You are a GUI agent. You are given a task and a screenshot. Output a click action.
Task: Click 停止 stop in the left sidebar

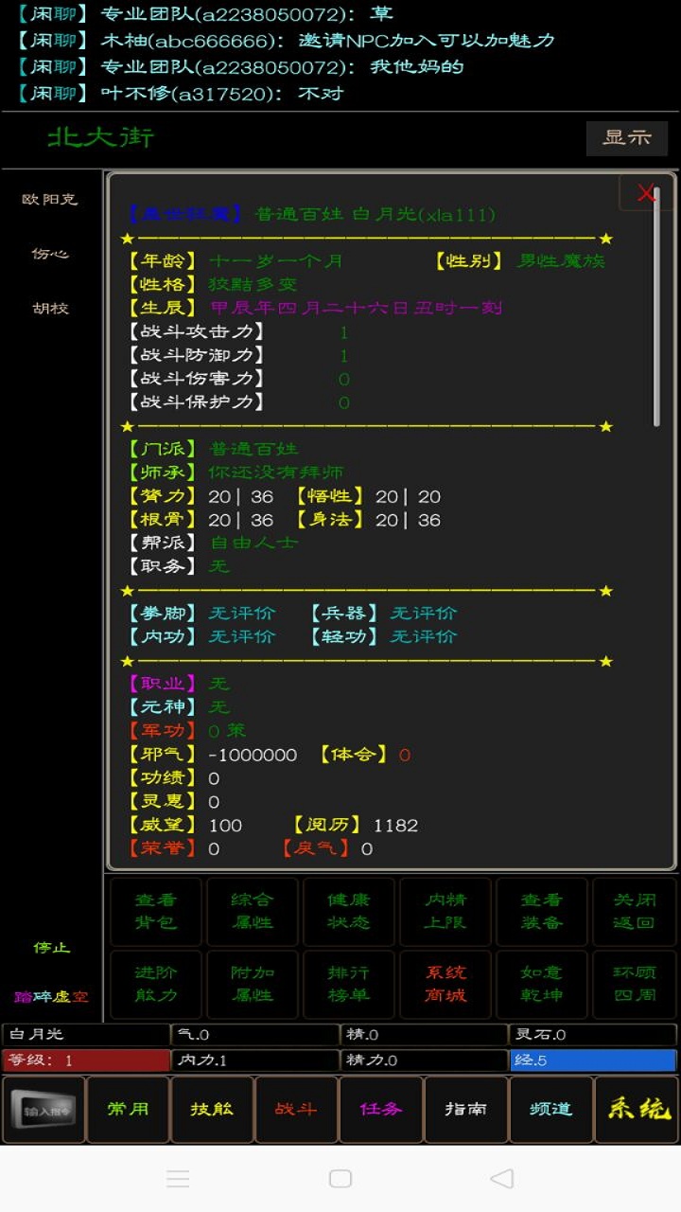tap(51, 948)
